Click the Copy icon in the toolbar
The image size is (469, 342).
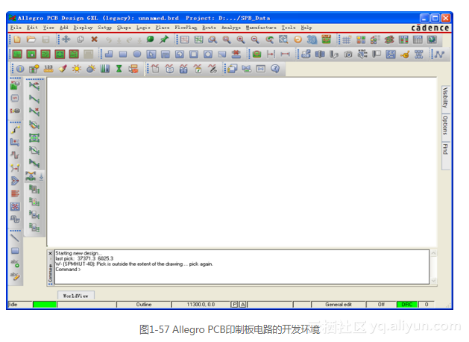81,40
